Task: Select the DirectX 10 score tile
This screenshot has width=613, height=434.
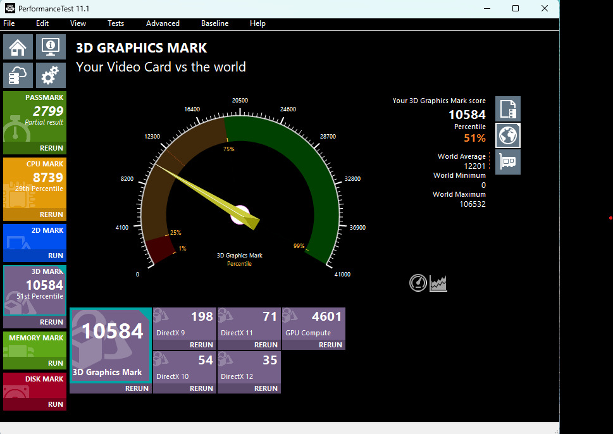Action: pyautogui.click(x=185, y=368)
